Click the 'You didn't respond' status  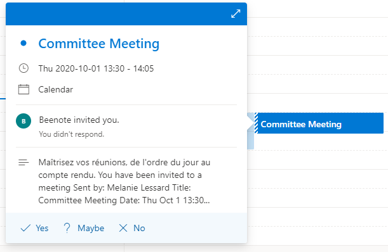point(72,134)
